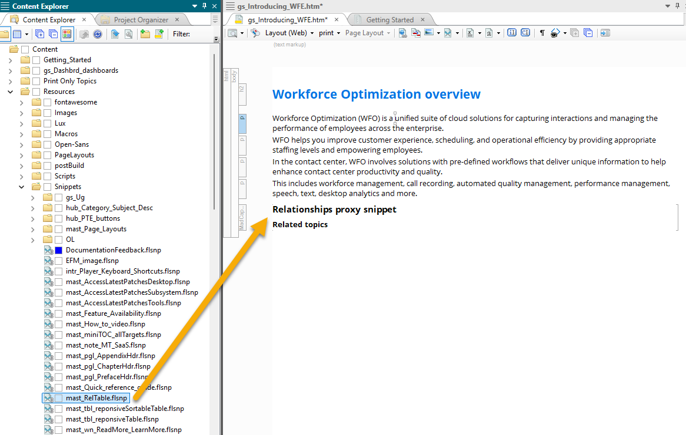Toggle the paragraph marker (¶) display icon
Image resolution: width=686 pixels, height=435 pixels.
[542, 33]
